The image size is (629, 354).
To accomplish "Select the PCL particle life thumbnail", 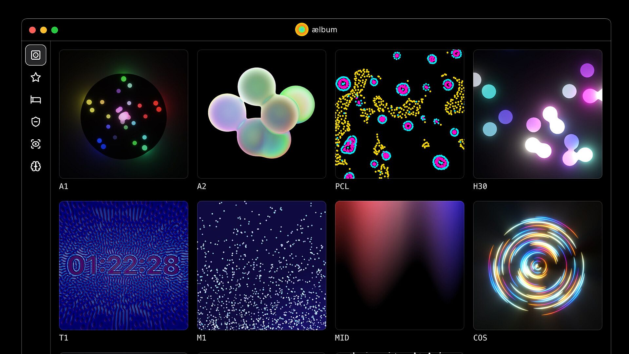I will coord(399,114).
